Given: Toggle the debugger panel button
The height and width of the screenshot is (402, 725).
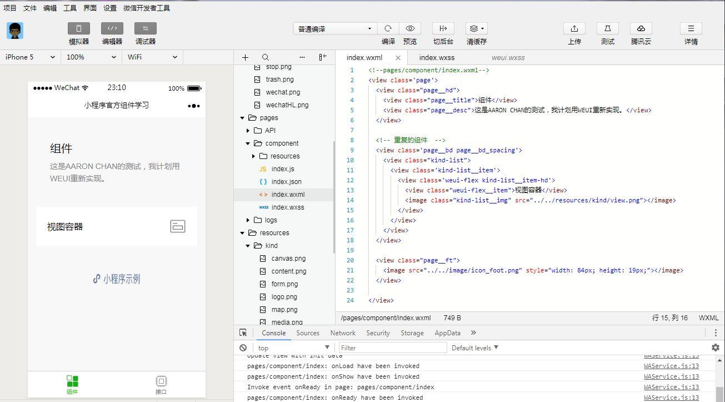Looking at the screenshot, I should pyautogui.click(x=146, y=28).
